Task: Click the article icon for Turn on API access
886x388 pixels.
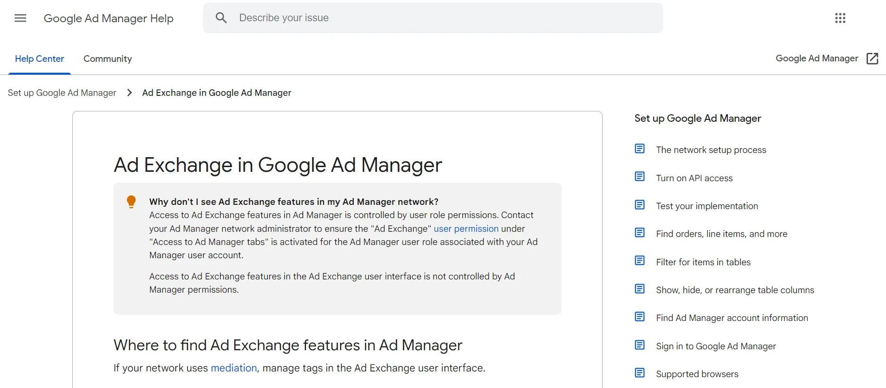Action: [x=639, y=177]
